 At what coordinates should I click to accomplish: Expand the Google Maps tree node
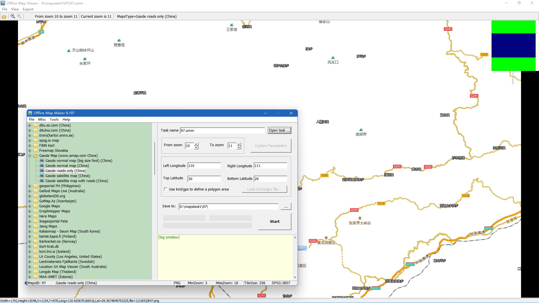pos(29,206)
